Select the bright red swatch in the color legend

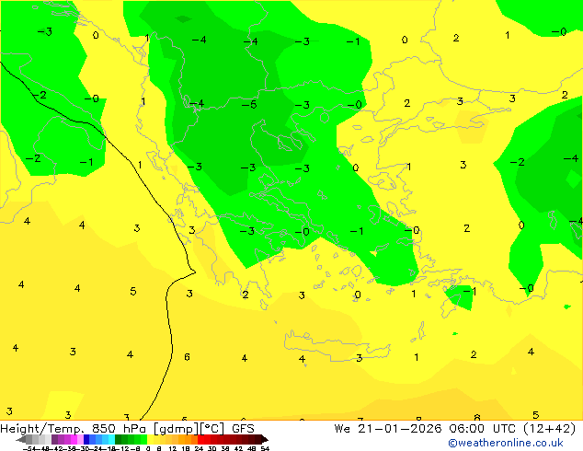[x=200, y=440]
